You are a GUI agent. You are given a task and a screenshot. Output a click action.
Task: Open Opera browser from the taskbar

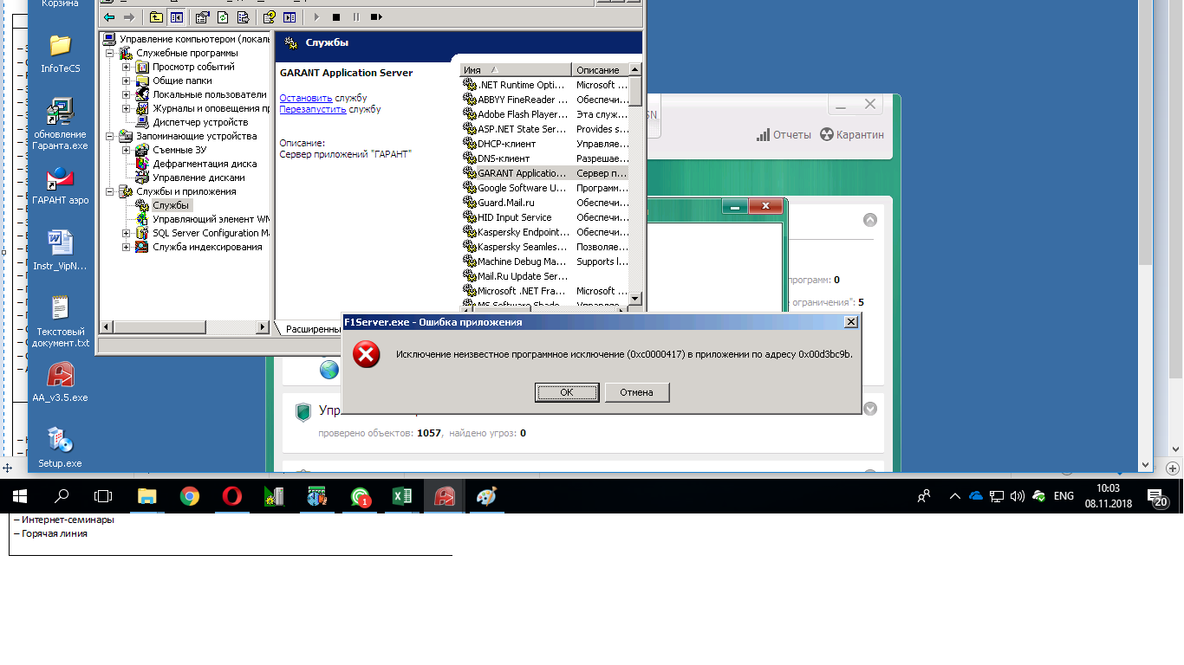231,496
